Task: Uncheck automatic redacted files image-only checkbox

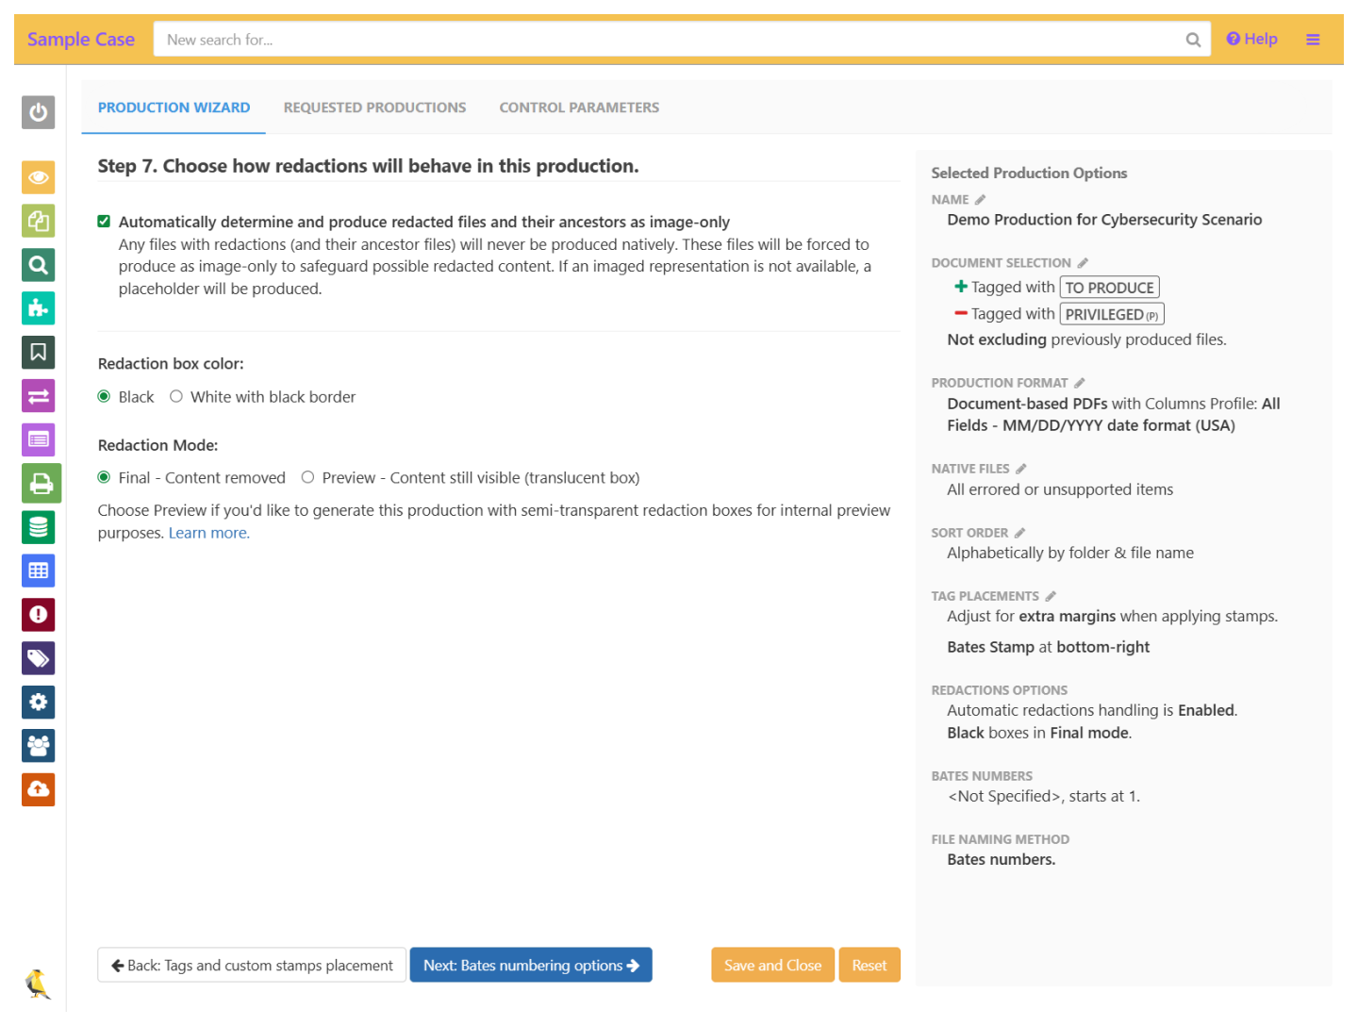Action: 104,222
